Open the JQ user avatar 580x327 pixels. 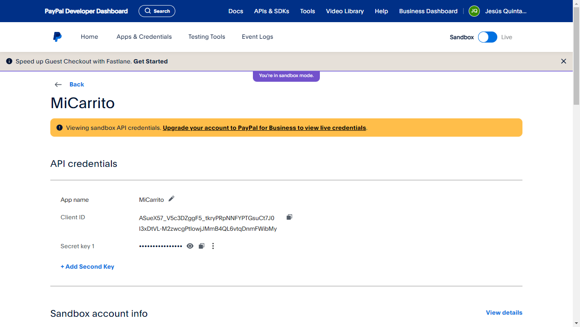coord(474,11)
